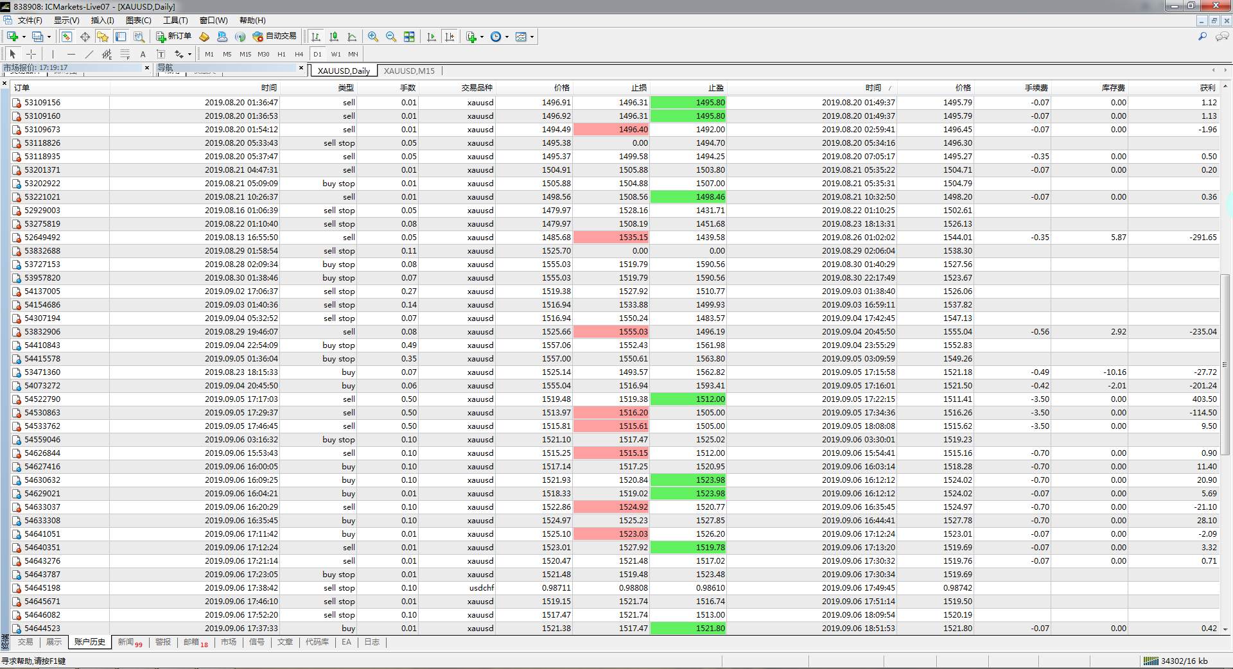Open the periods clock dropdown arrow
The width and height of the screenshot is (1233, 669).
[x=507, y=37]
